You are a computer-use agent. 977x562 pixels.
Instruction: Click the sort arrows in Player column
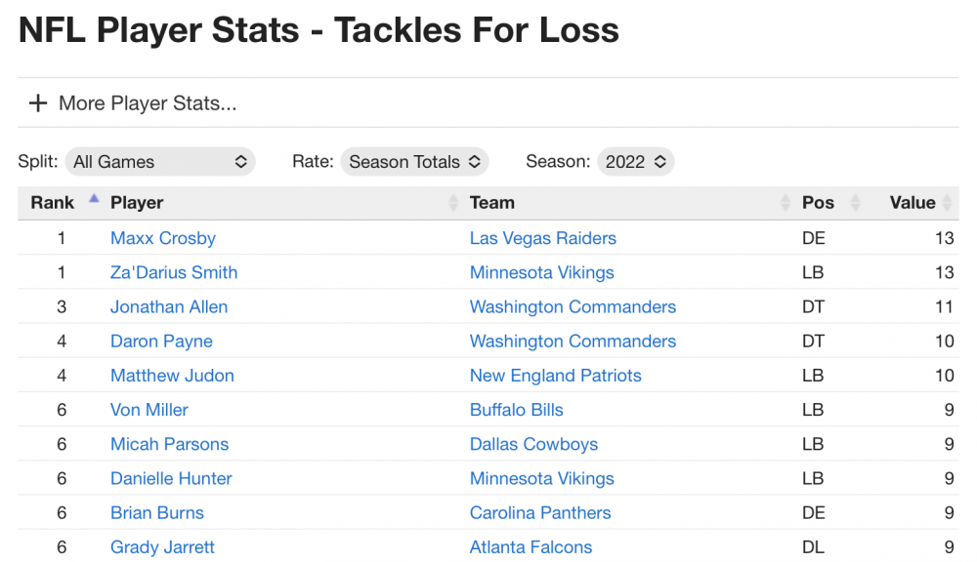point(452,203)
